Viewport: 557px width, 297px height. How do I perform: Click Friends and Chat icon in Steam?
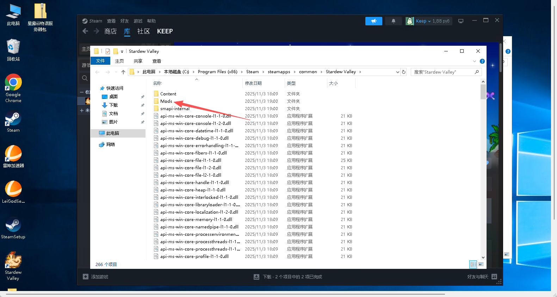(494, 277)
